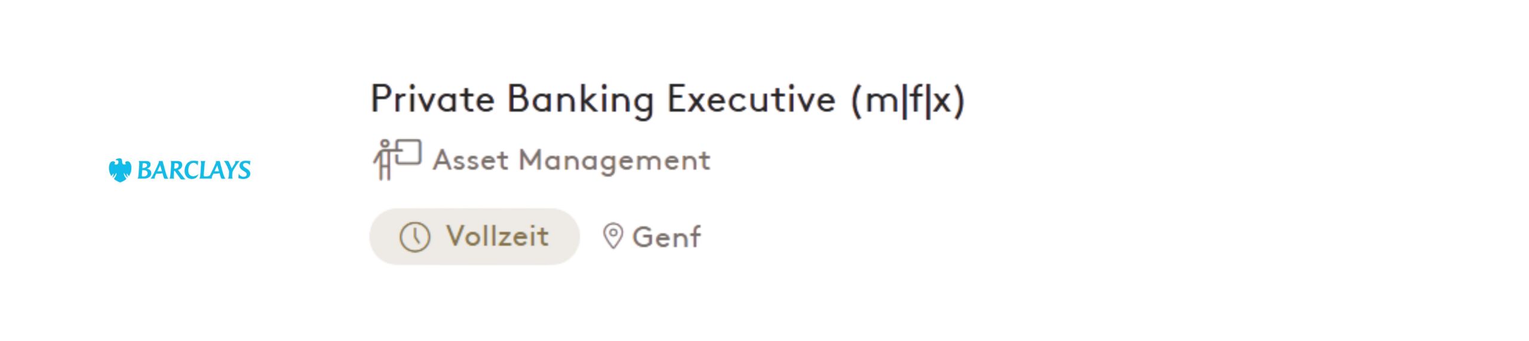Click the Barclays eagle emblem icon

[119, 170]
